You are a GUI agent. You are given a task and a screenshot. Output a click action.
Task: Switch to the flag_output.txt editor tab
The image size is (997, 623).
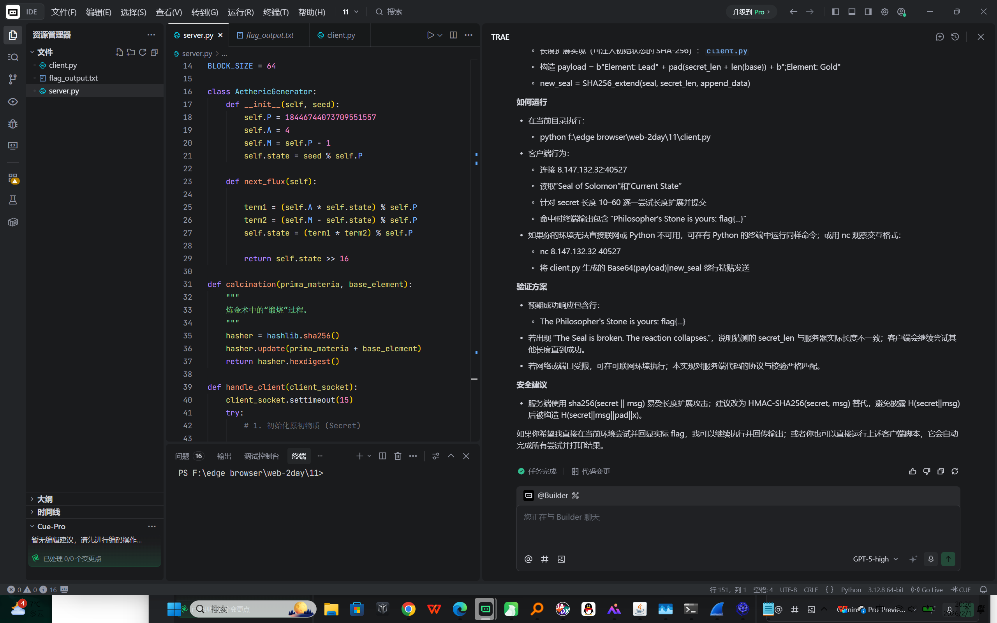click(270, 35)
